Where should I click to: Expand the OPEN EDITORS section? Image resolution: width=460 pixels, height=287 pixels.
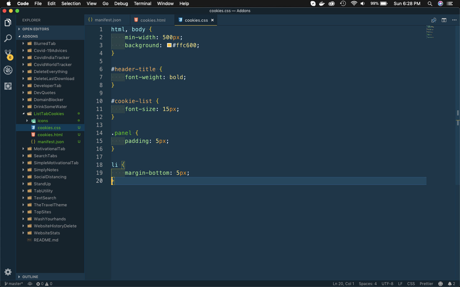[x=50, y=29]
